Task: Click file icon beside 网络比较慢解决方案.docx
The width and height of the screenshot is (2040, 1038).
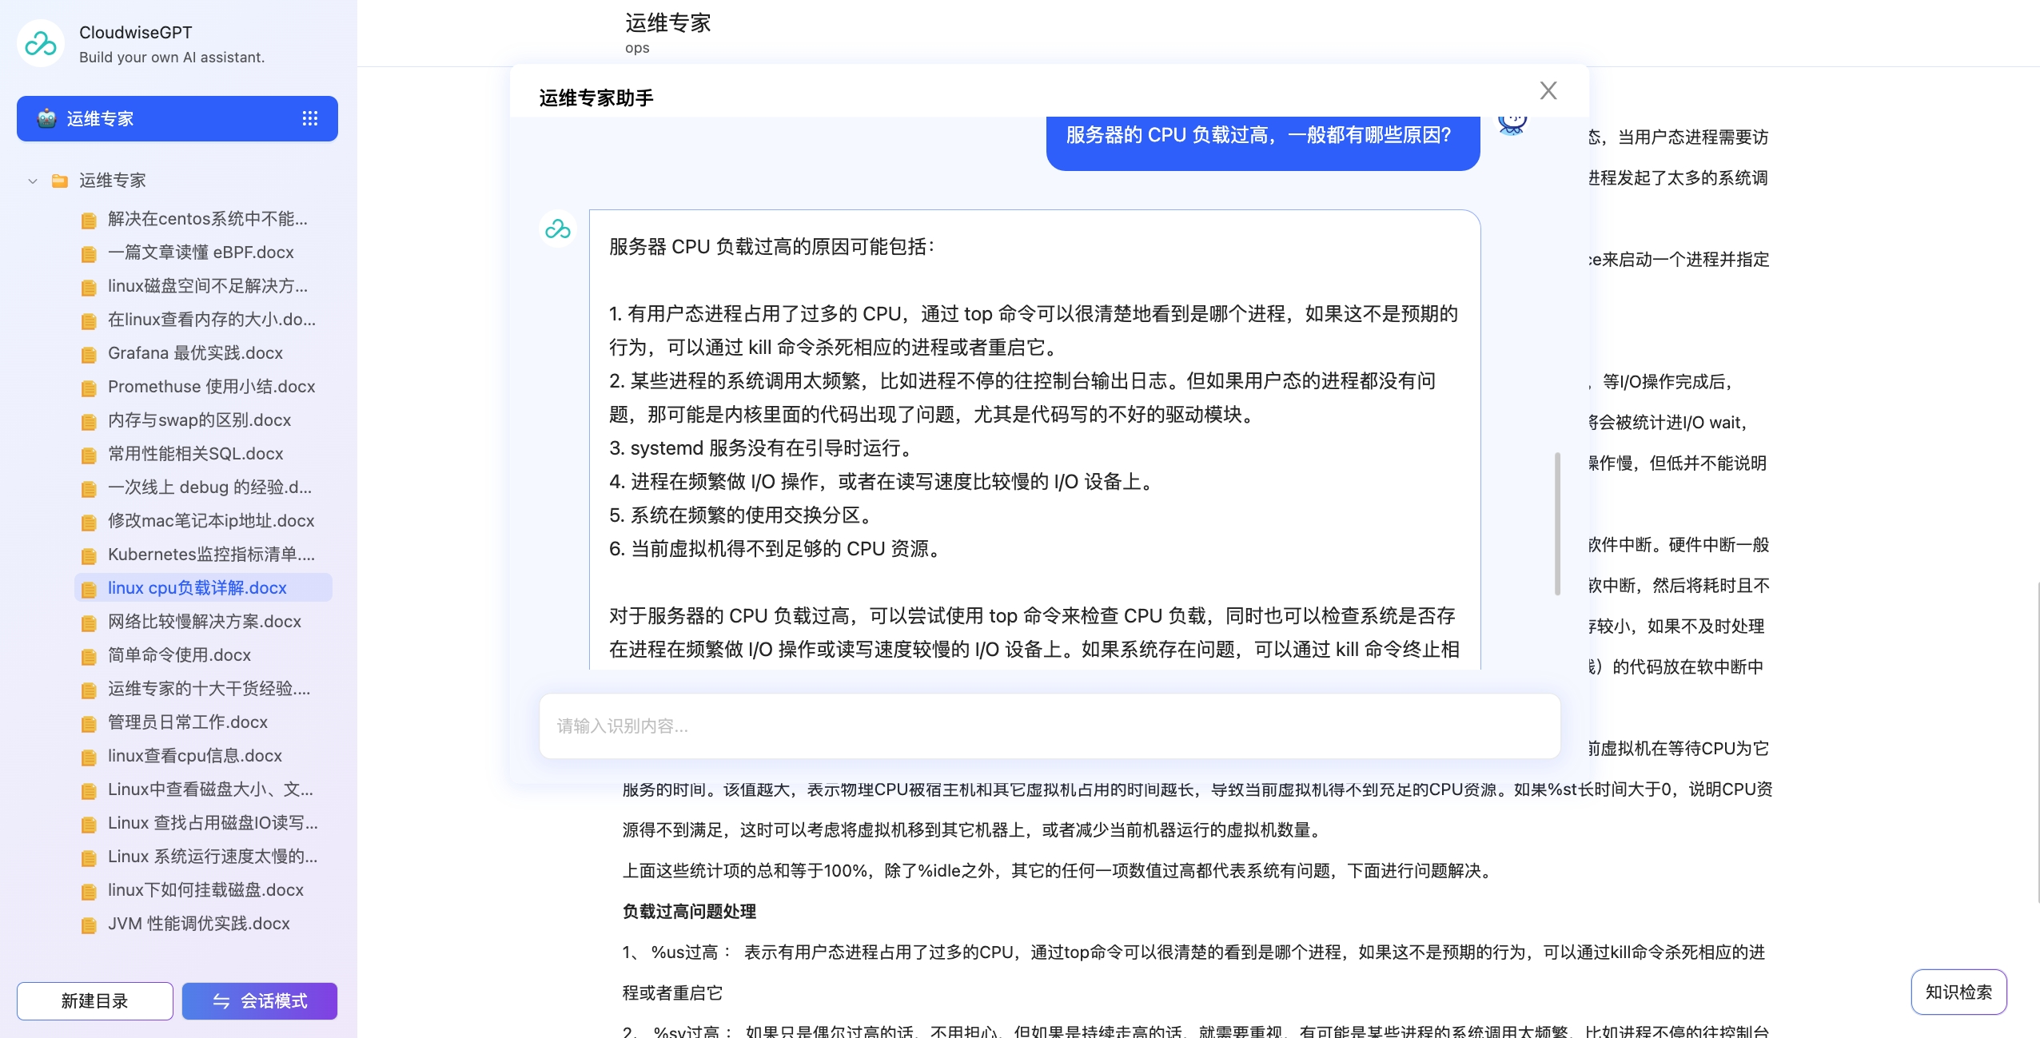Action: pyautogui.click(x=89, y=623)
